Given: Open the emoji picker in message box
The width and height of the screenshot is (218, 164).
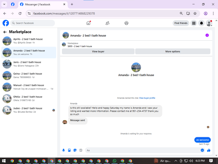Looking at the screenshot, I should [x=202, y=150].
